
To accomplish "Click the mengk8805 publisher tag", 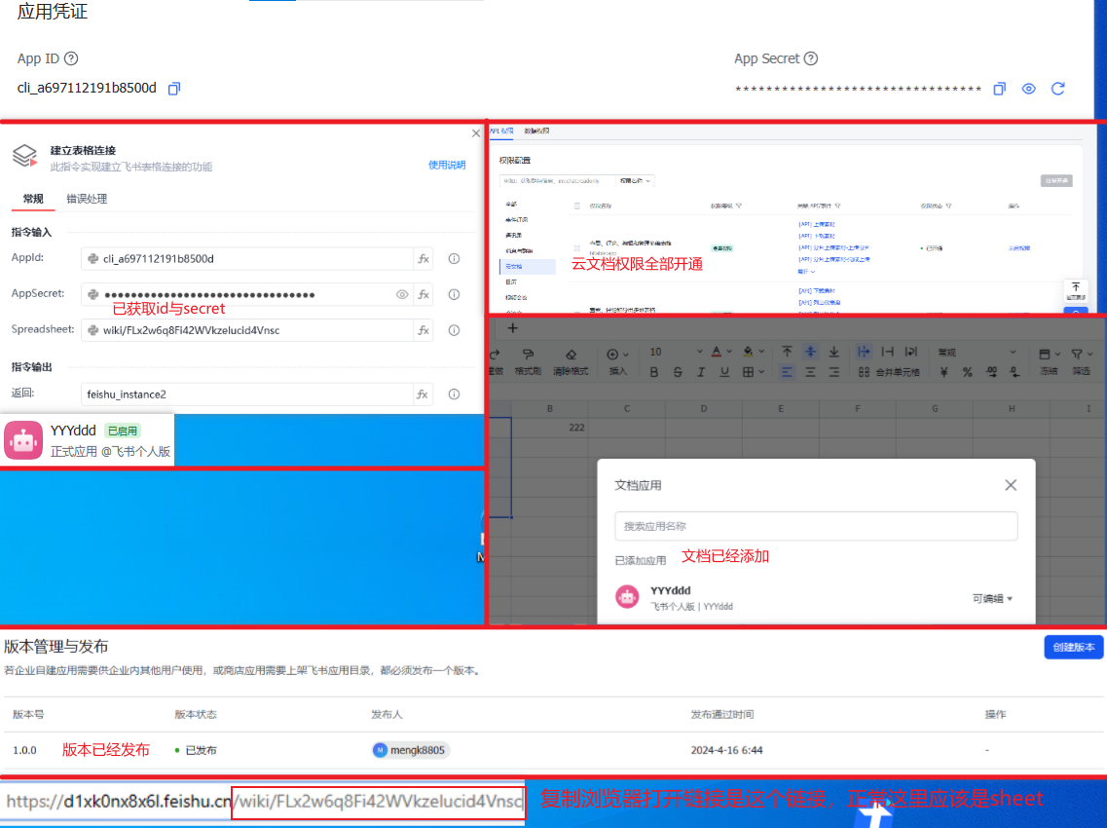I will [x=410, y=750].
